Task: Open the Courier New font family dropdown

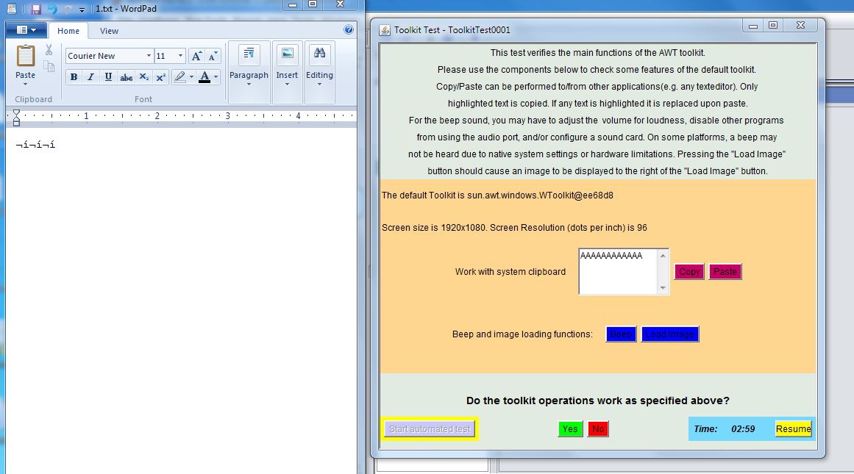Action: coord(149,56)
